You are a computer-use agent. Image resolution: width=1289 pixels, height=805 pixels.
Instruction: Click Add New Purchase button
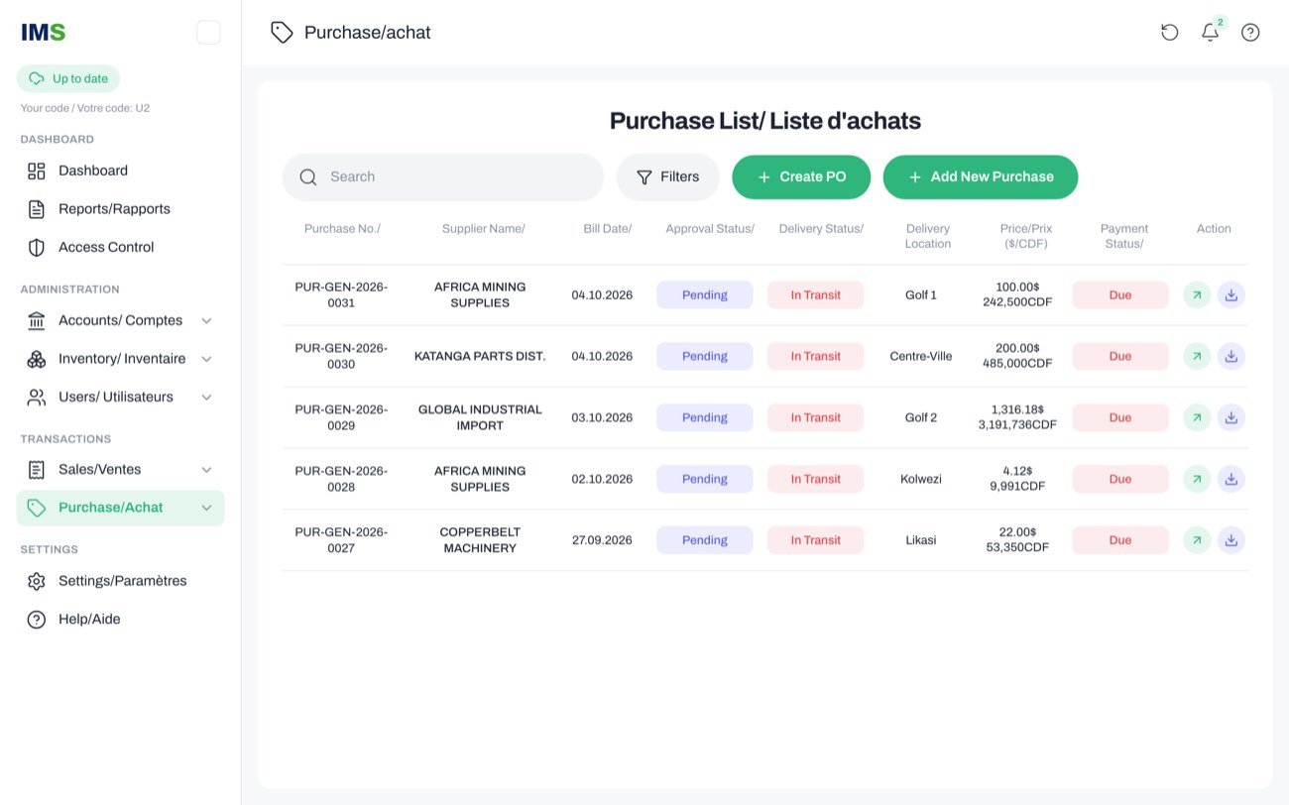point(981,177)
